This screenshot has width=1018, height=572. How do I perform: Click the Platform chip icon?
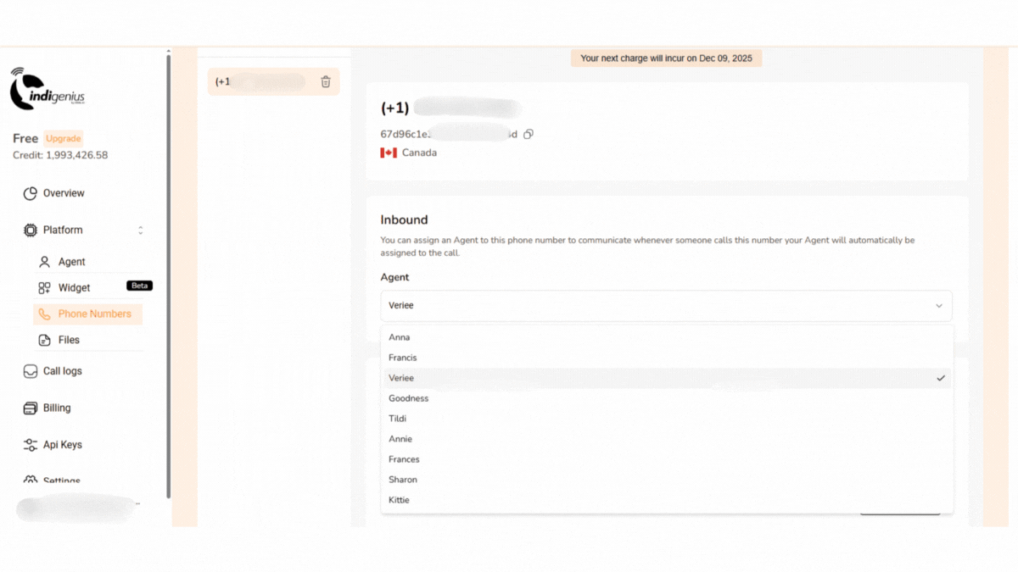coord(31,230)
